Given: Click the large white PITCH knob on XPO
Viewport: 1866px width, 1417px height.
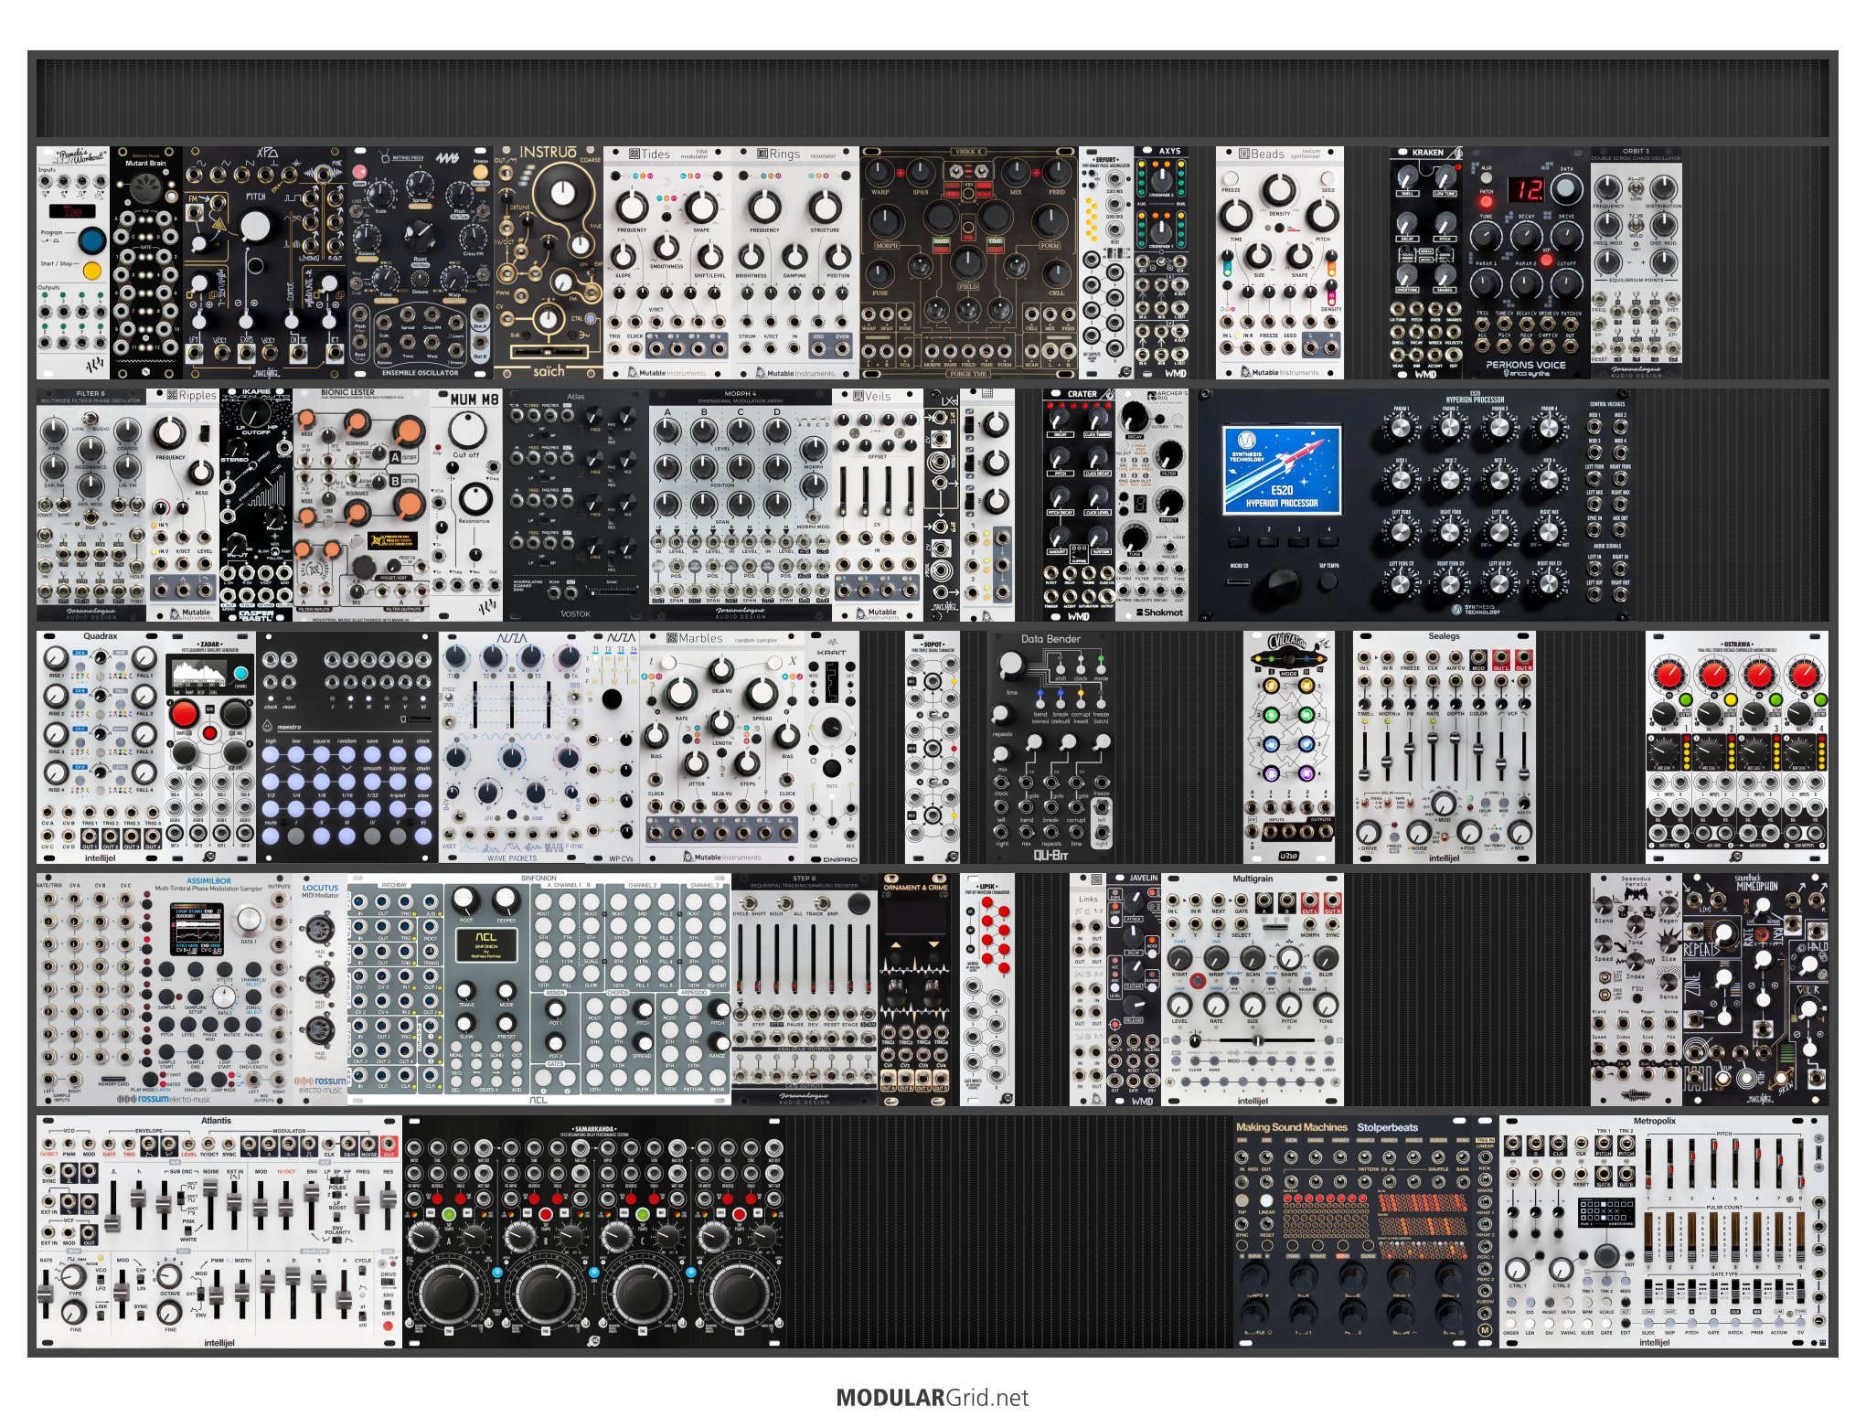Looking at the screenshot, I should 256,225.
